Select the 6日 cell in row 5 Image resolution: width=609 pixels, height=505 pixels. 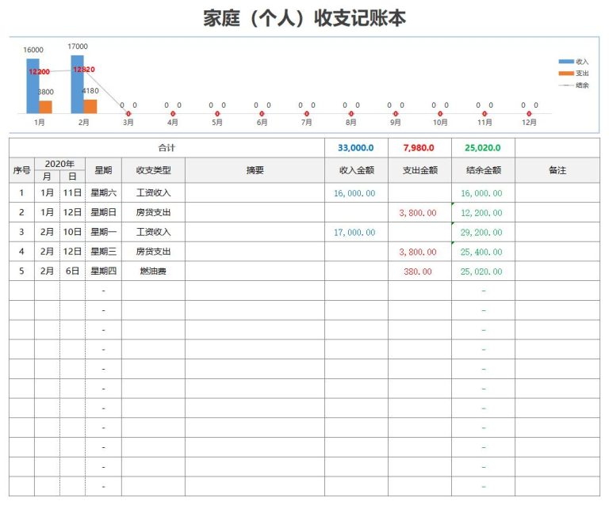tap(73, 271)
